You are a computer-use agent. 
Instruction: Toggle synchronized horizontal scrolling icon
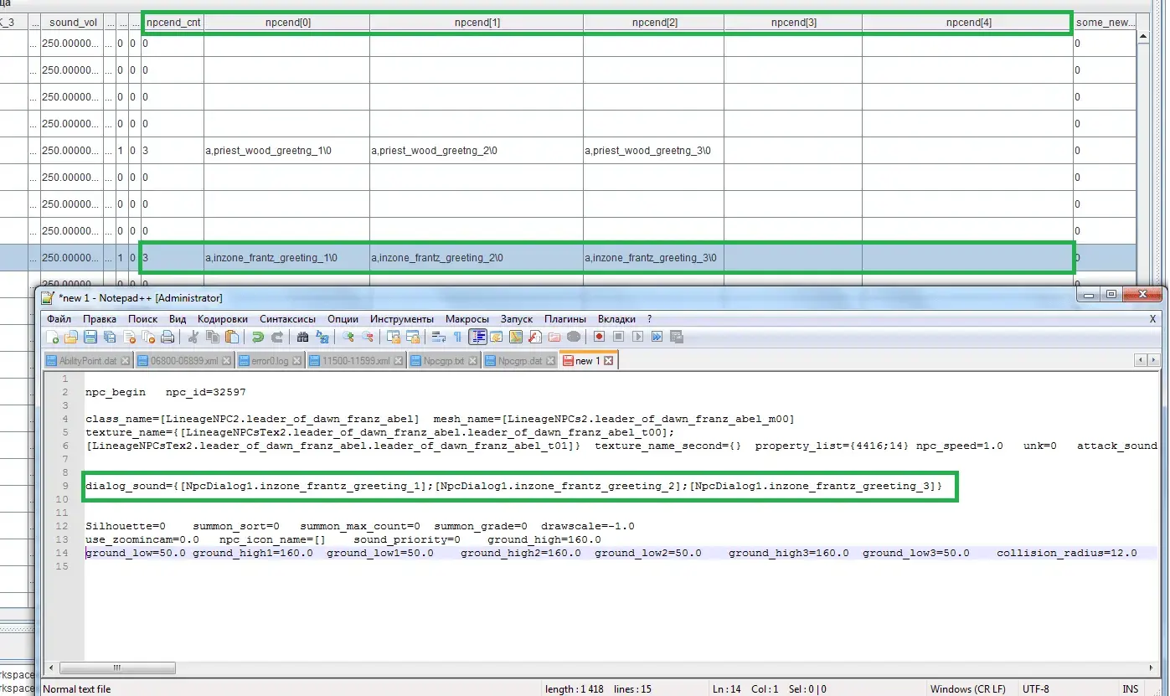pyautogui.click(x=412, y=337)
